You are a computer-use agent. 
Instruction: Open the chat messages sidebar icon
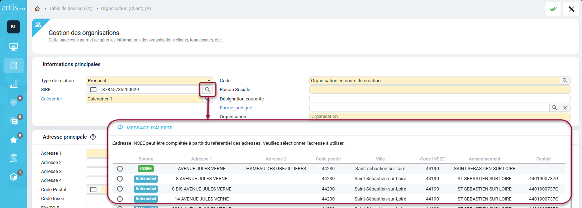point(14,122)
